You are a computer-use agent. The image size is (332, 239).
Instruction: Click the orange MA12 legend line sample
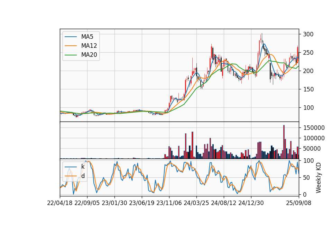point(71,46)
